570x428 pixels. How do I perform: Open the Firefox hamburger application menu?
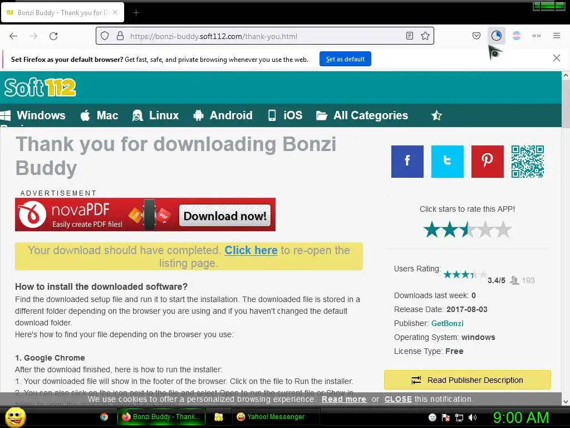click(556, 36)
